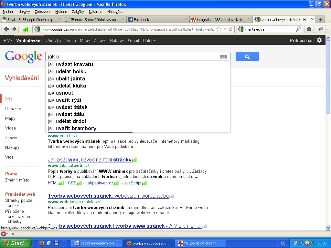This screenshot has width=331, height=248.
Task: Open the Soubor menu
Action: click(8, 12)
